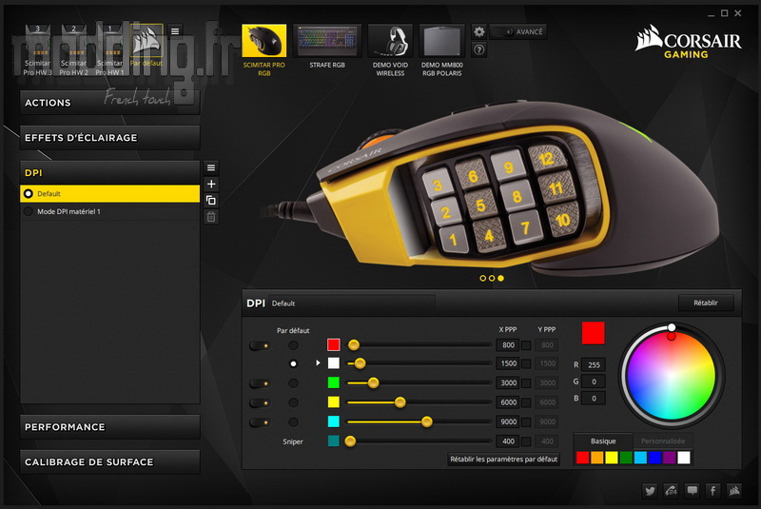Pick the red color swatch for 800 DPI
761x509 pixels.
[334, 344]
